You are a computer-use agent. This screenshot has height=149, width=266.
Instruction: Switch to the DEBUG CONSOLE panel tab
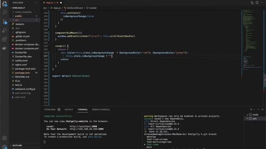tap(101, 109)
